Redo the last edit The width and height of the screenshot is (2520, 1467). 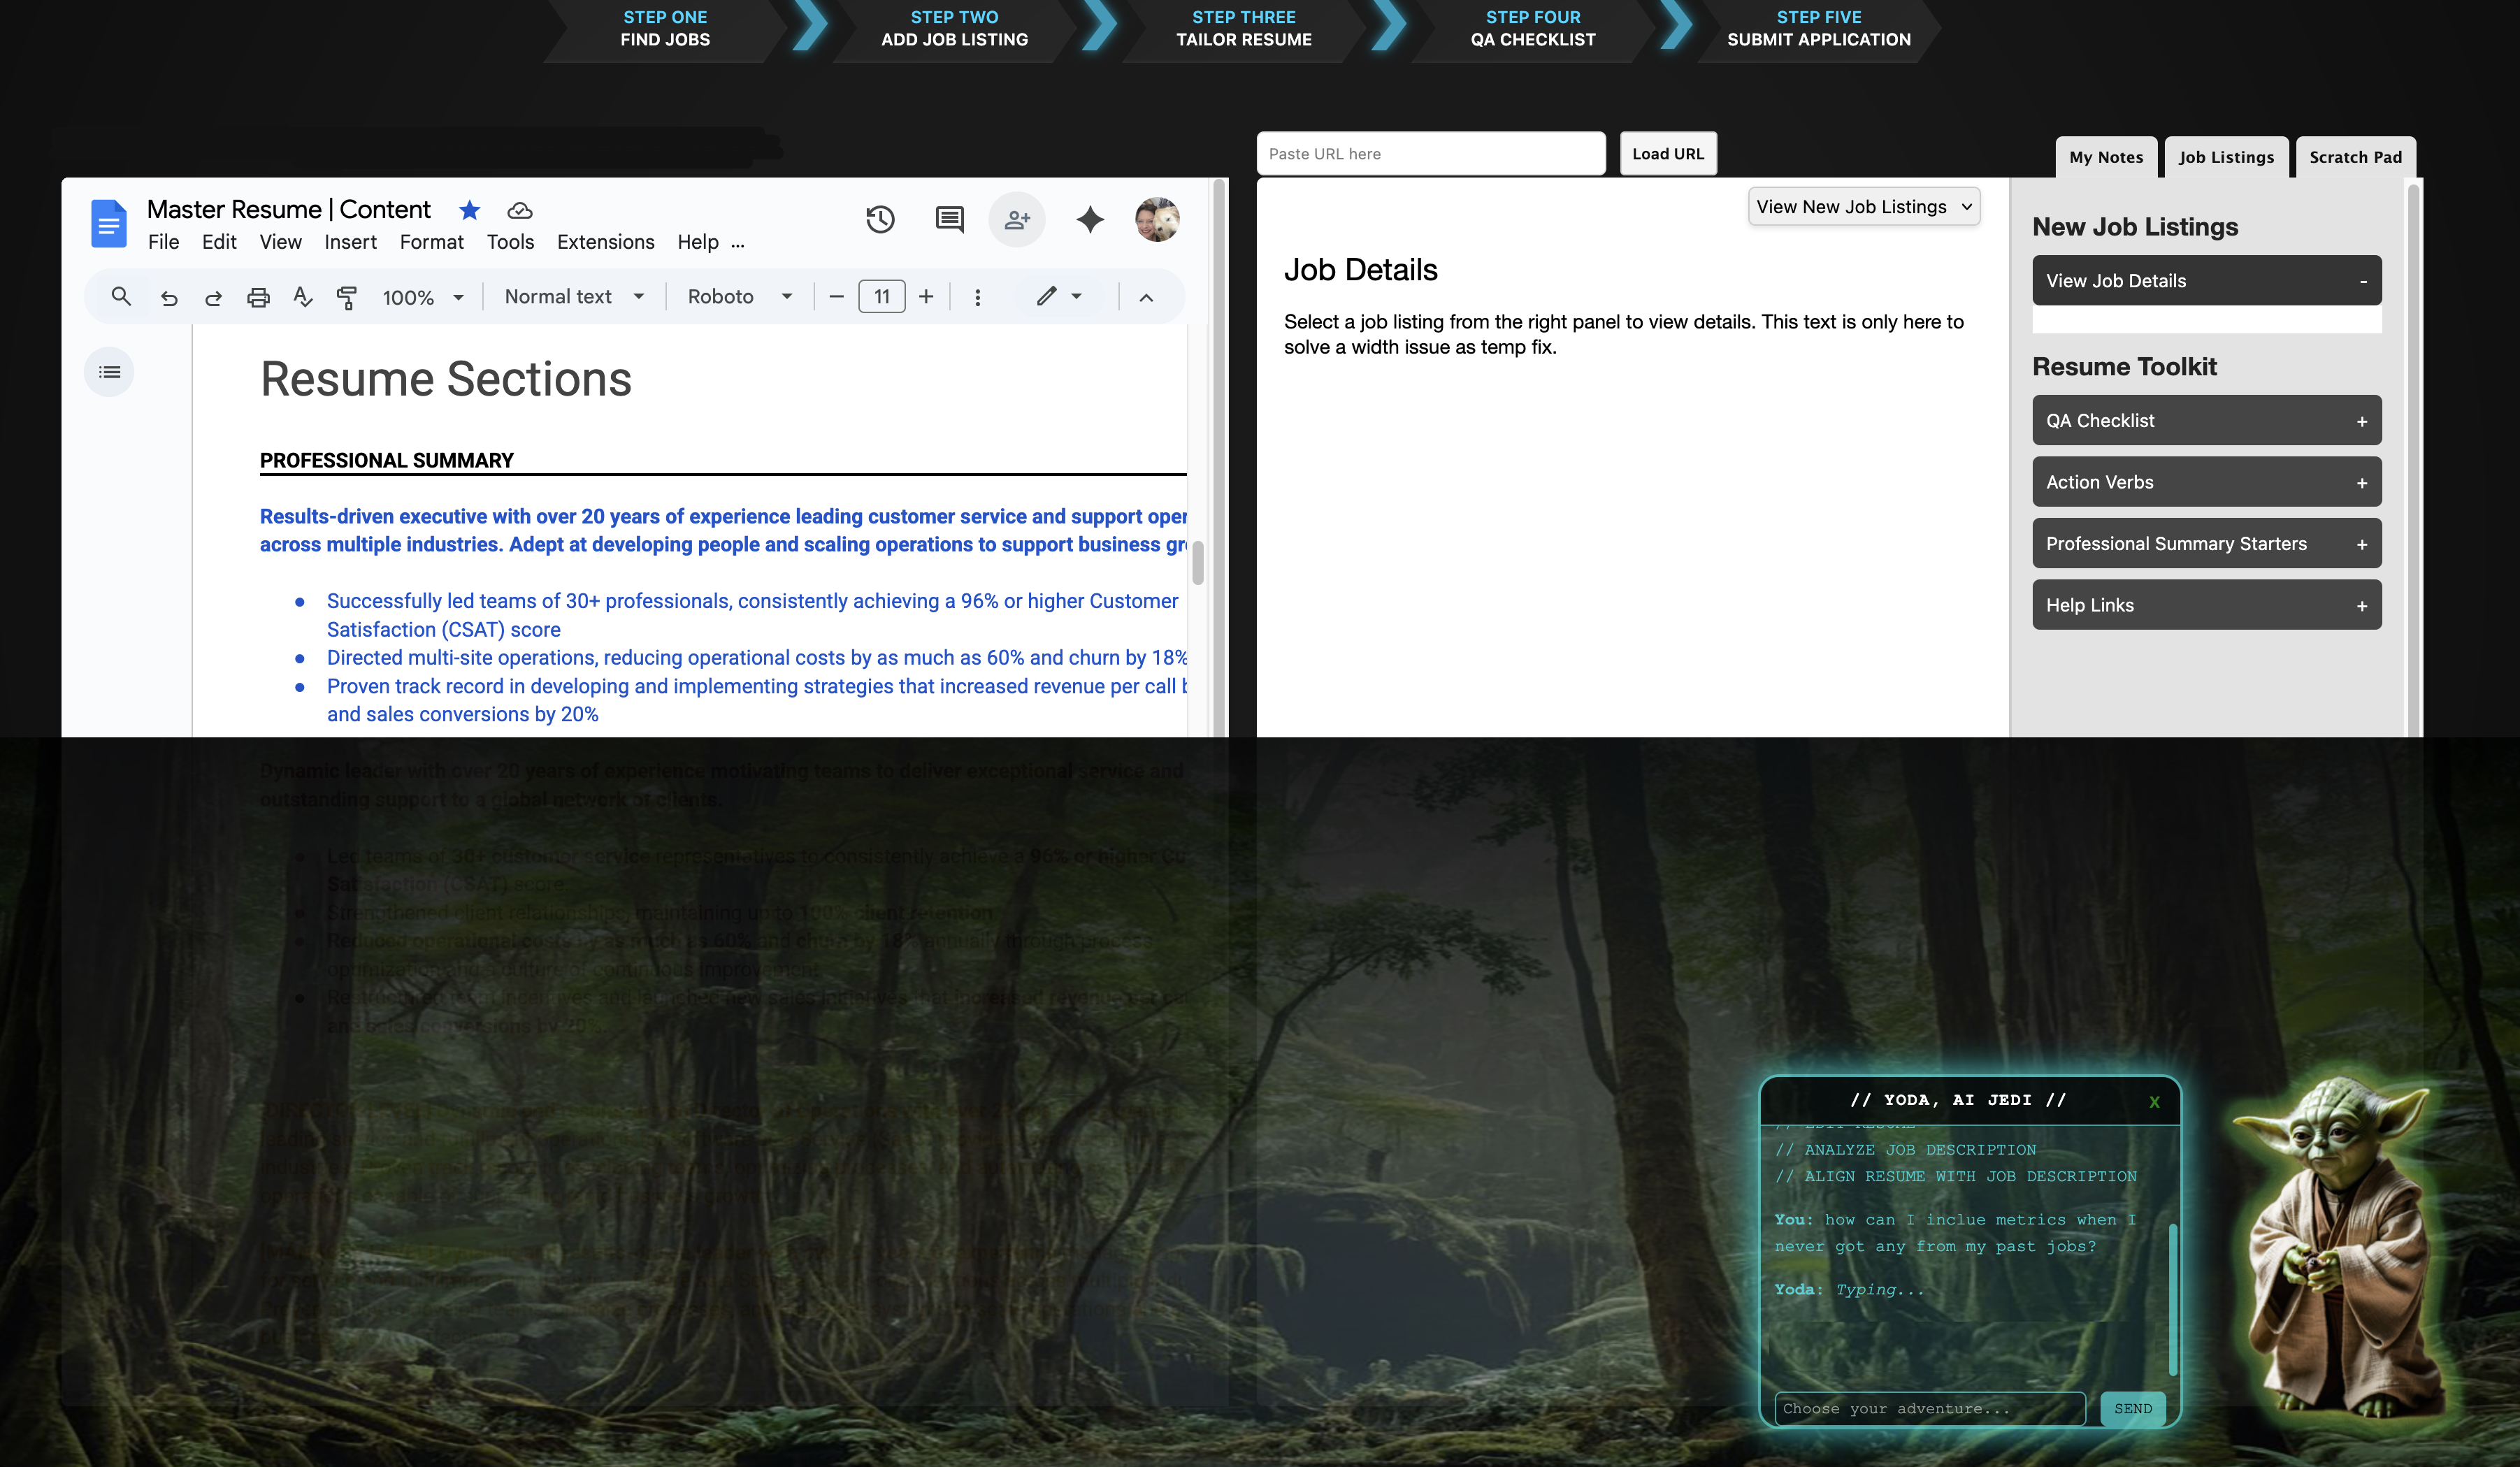(213, 297)
